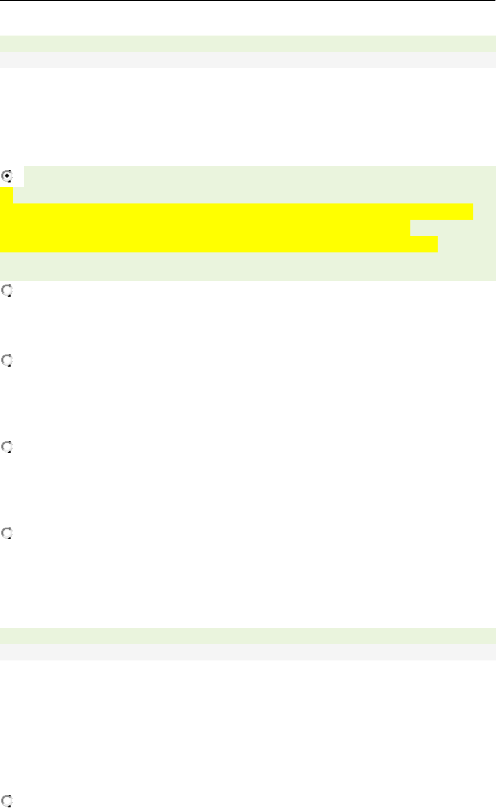
Task: Pick the fourth radio button option
Action: [6, 447]
